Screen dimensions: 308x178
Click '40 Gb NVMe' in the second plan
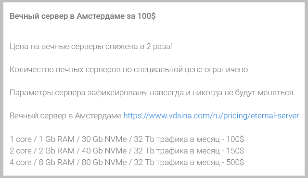(104, 151)
